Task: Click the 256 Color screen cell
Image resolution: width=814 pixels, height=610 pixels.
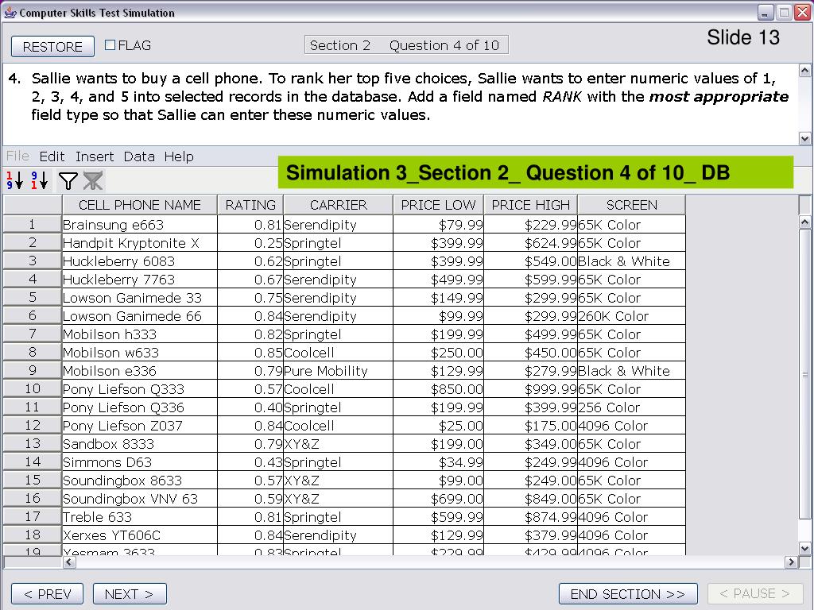Action: pyautogui.click(x=632, y=407)
